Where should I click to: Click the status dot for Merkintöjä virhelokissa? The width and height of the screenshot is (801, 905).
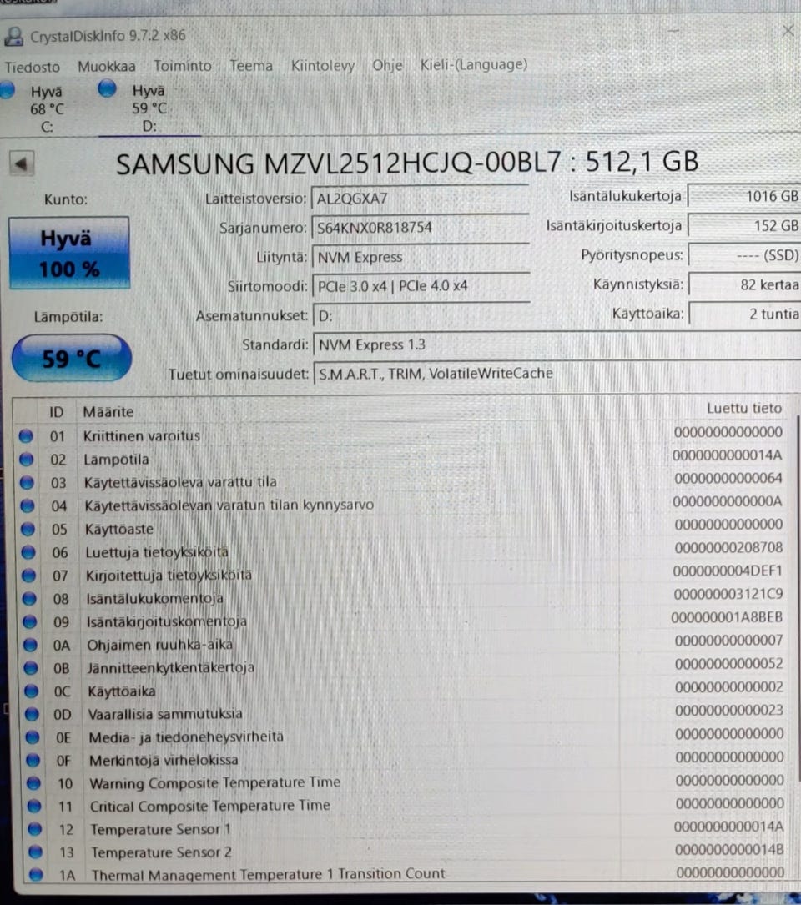tap(33, 760)
